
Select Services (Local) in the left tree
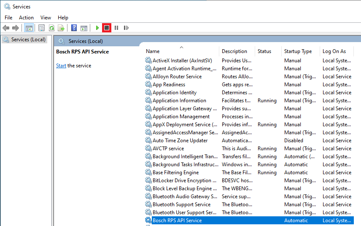(28, 40)
